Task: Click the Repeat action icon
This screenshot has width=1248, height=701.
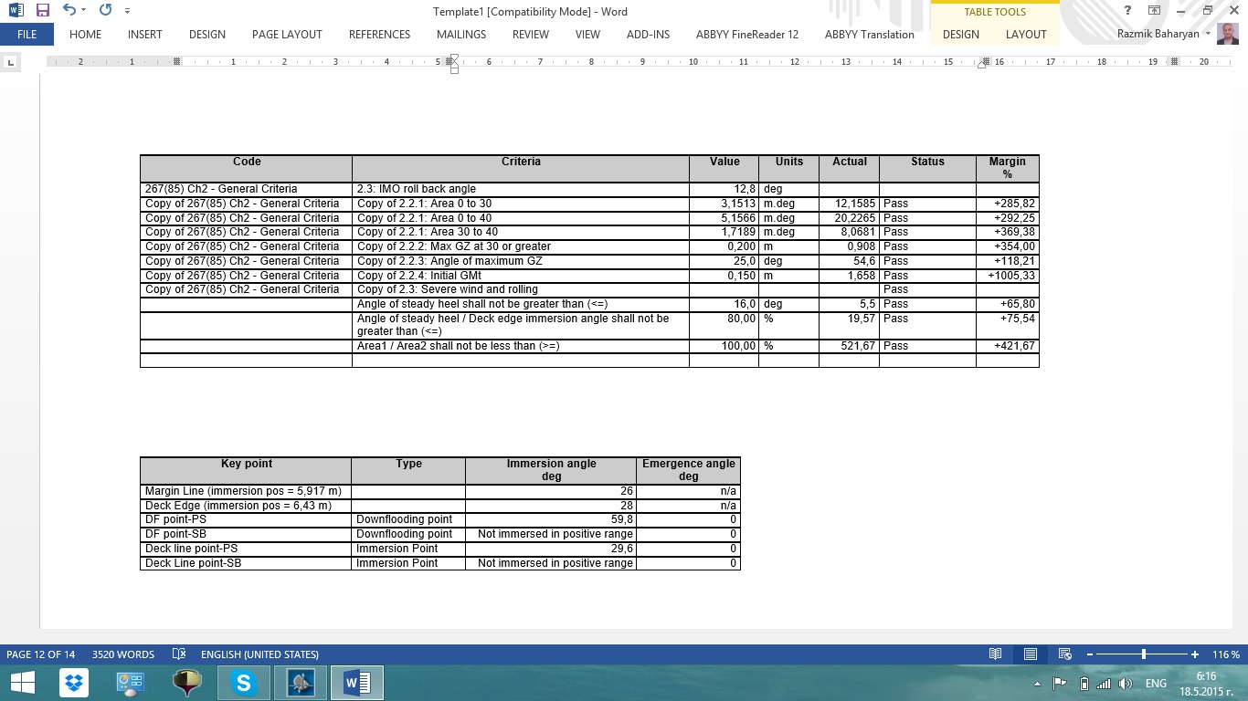Action: tap(105, 11)
